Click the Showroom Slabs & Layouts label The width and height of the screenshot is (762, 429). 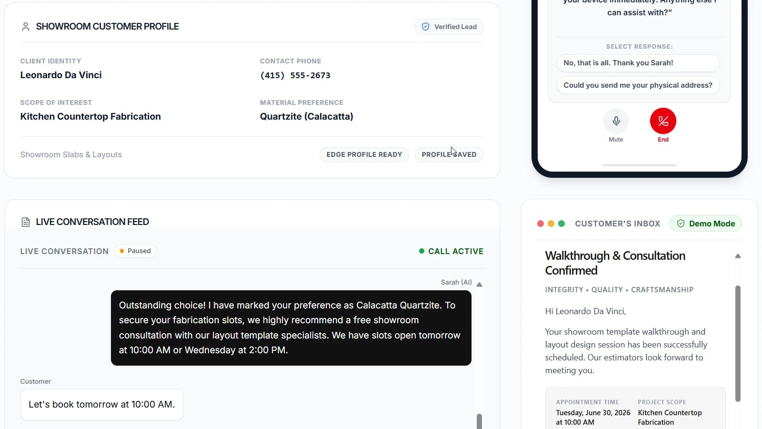click(x=71, y=154)
